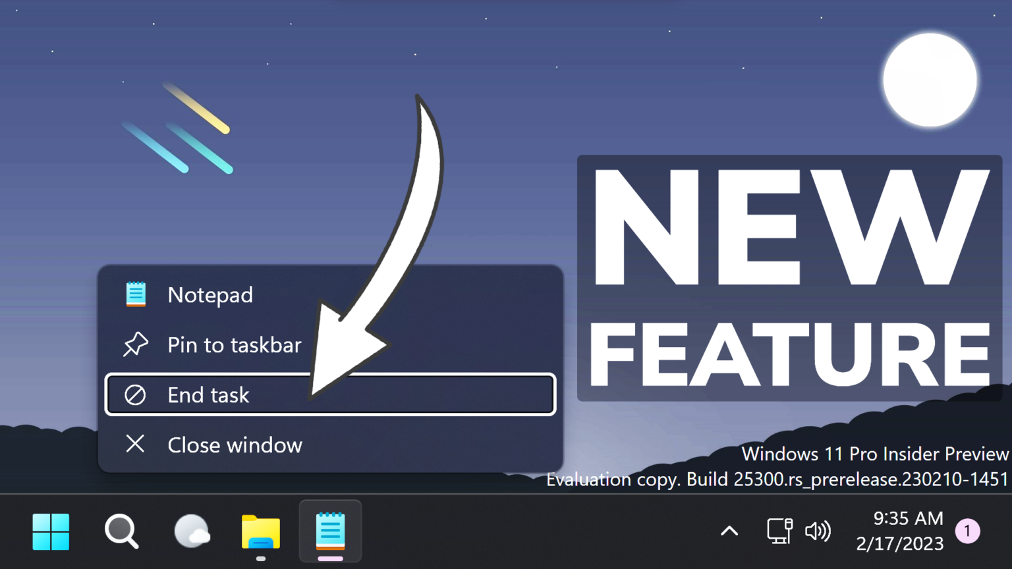The height and width of the screenshot is (569, 1012).
Task: Select End task in context menu
Action: [x=331, y=394]
